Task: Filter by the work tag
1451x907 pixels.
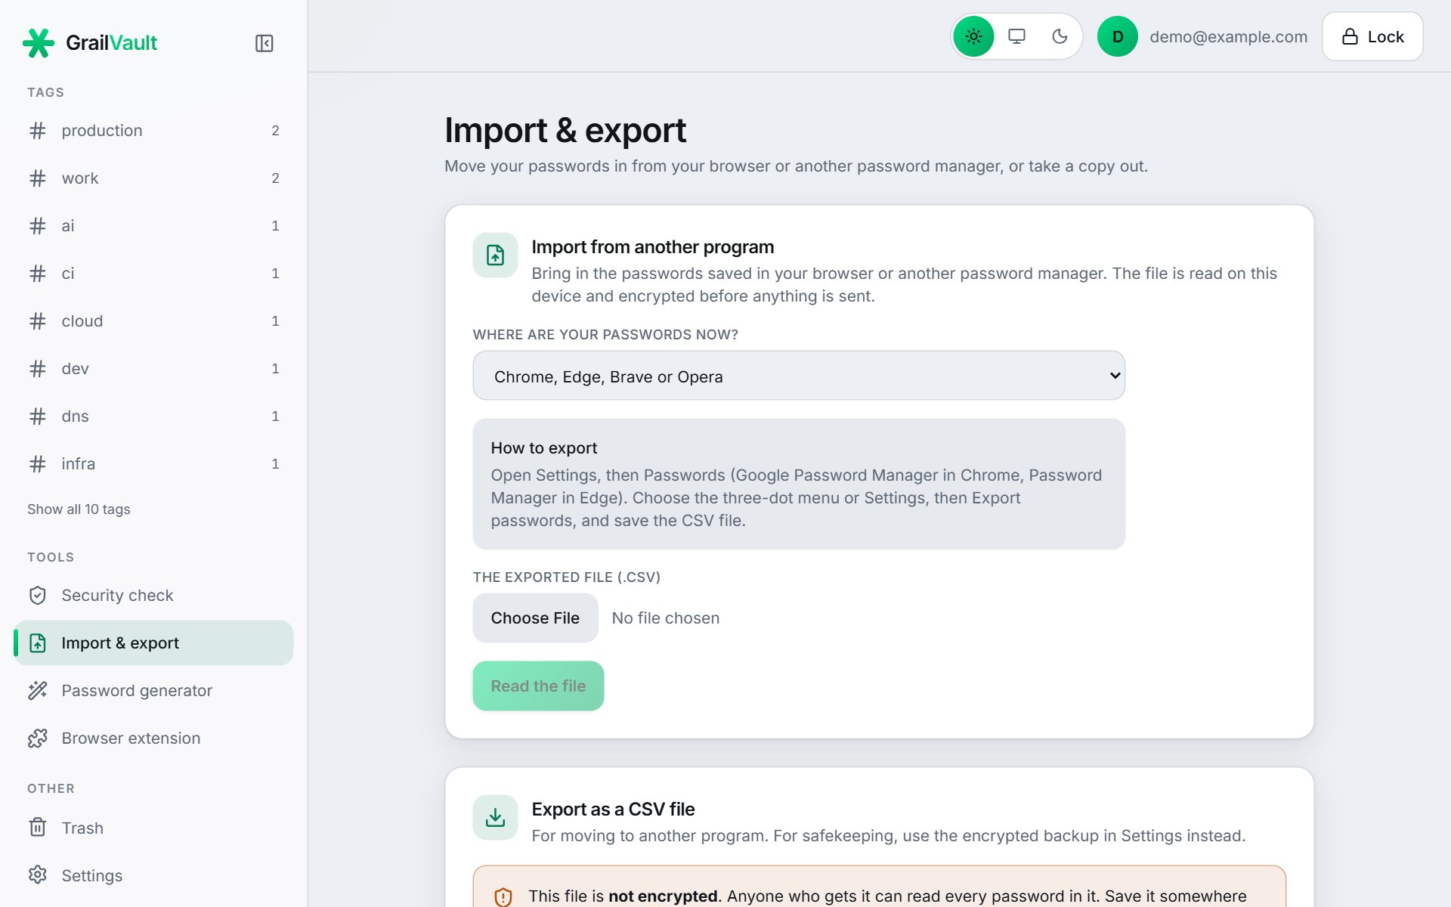Action: click(153, 178)
